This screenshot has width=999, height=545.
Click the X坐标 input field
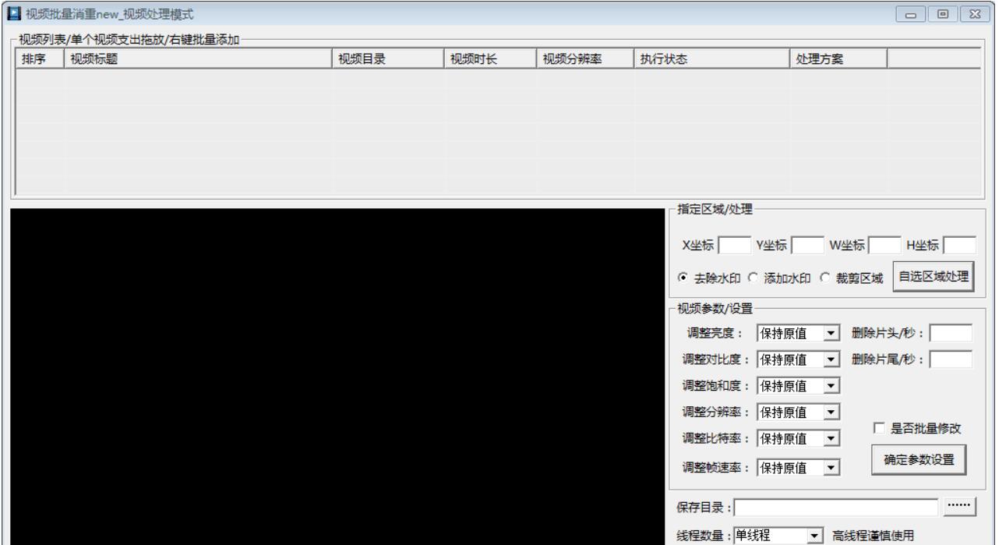click(734, 245)
